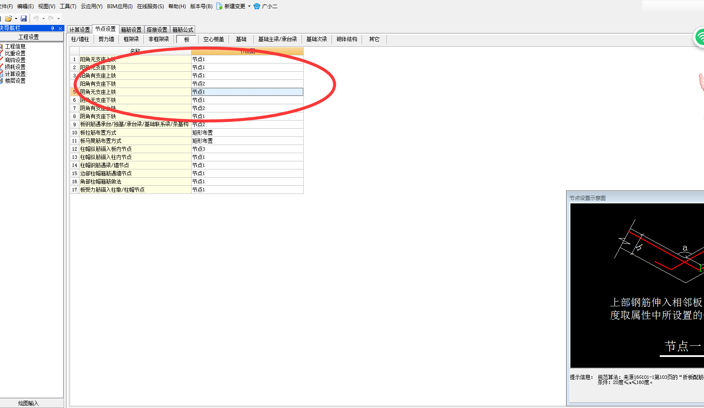Click the green WiFi circle icon
Image resolution: width=704 pixels, height=408 pixels.
click(x=700, y=37)
